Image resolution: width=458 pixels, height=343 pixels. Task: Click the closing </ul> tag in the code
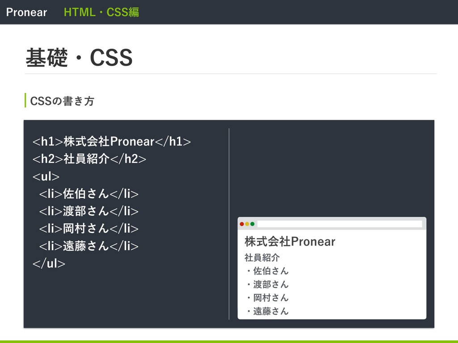point(49,264)
